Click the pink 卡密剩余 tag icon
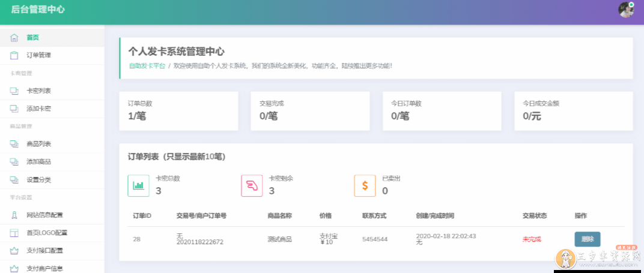Image resolution: width=644 pixels, height=273 pixels. pos(252,185)
